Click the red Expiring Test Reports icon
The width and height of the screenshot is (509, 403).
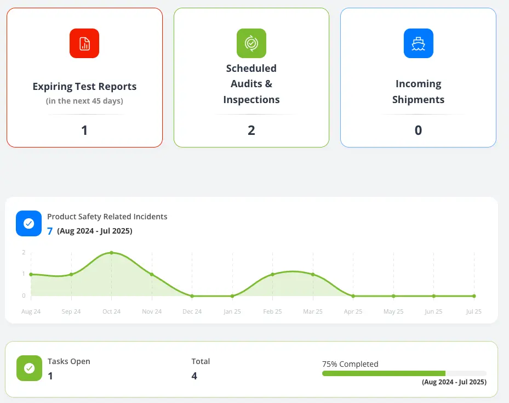84,43
